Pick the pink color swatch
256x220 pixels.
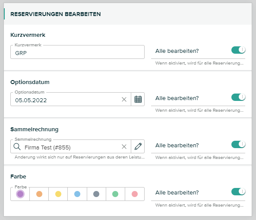pyautogui.click(x=135, y=194)
